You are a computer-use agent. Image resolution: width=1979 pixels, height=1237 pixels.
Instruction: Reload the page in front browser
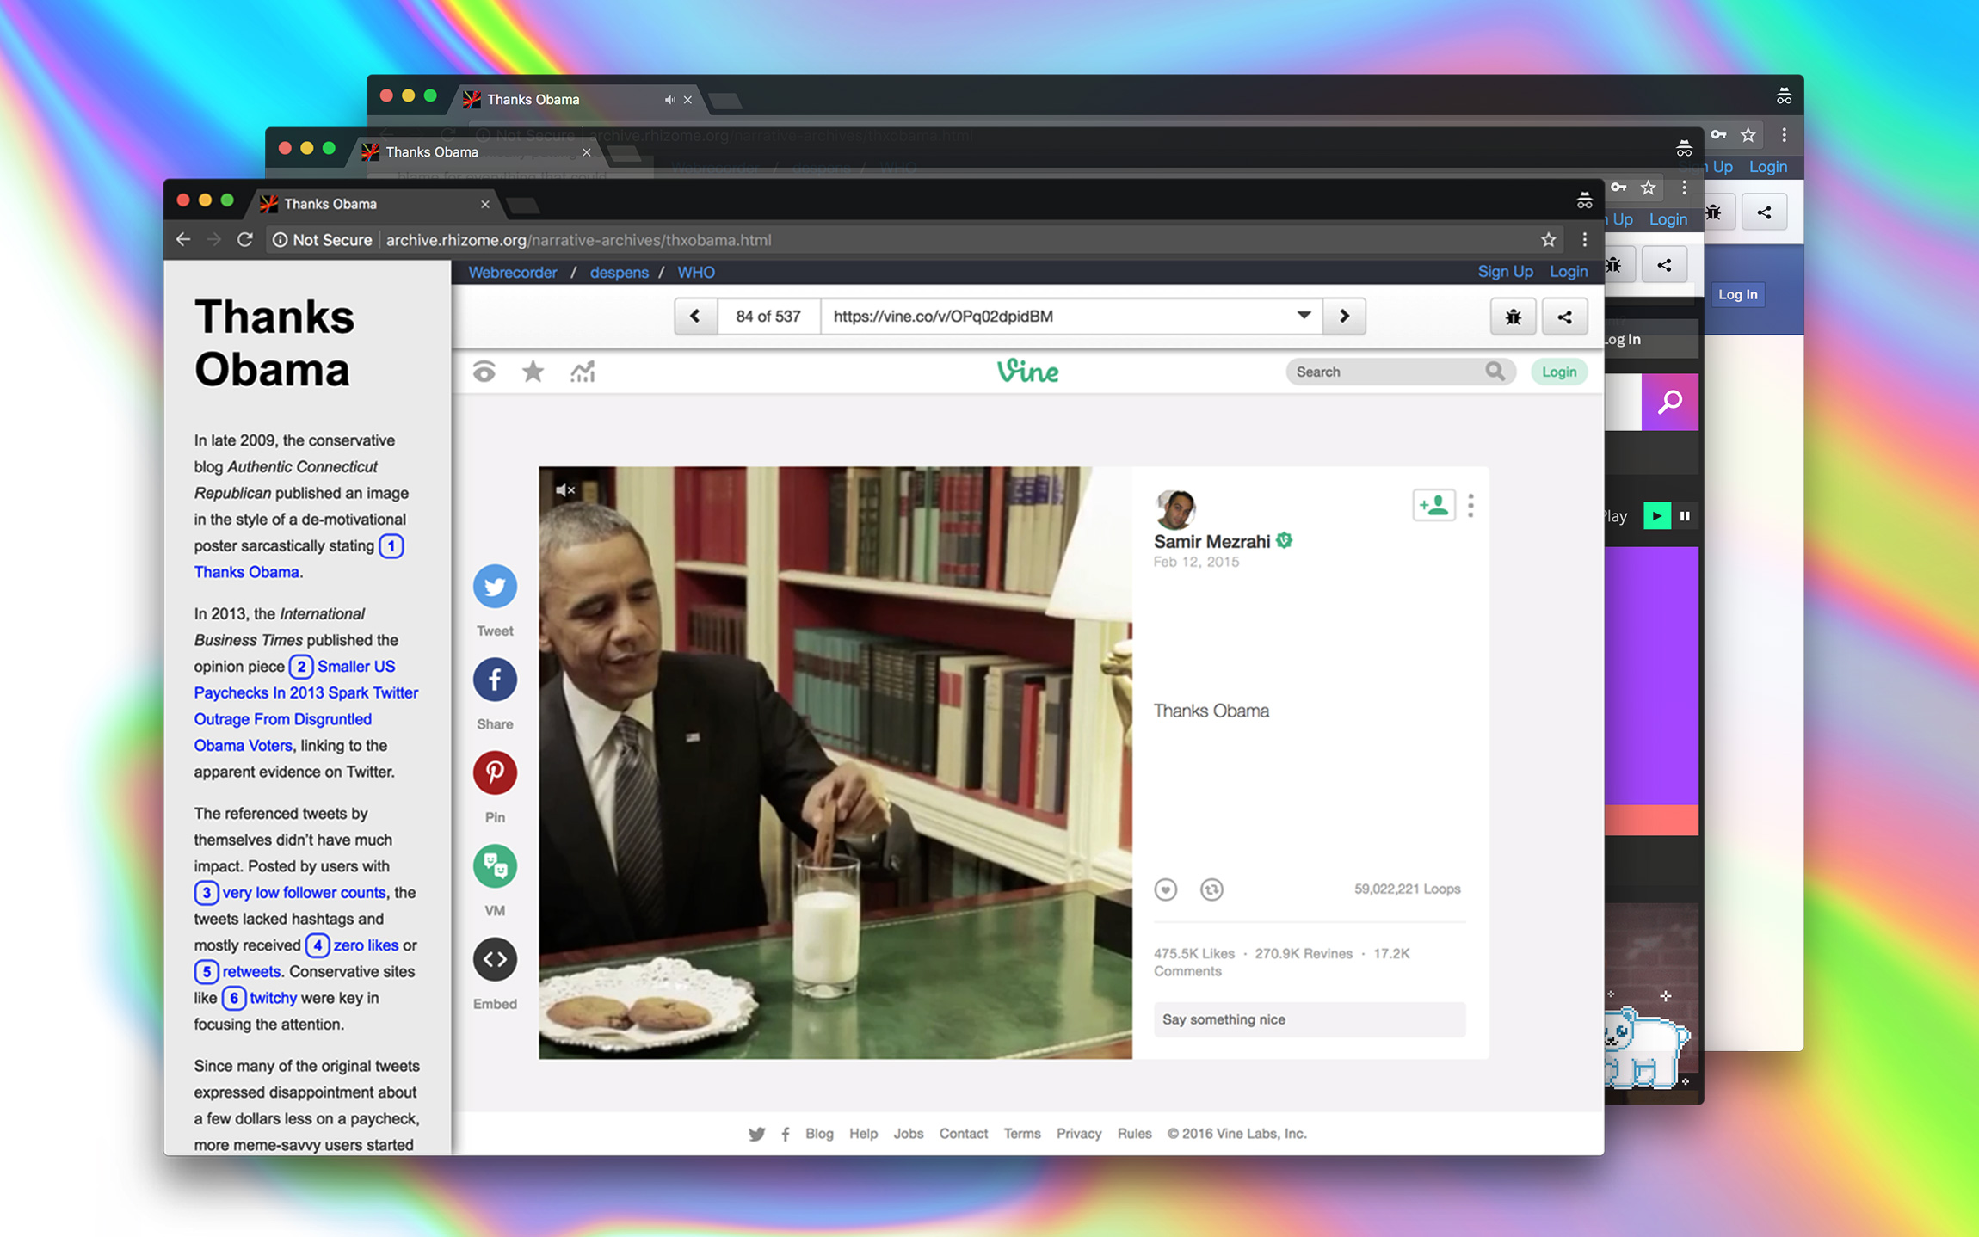[x=245, y=240]
